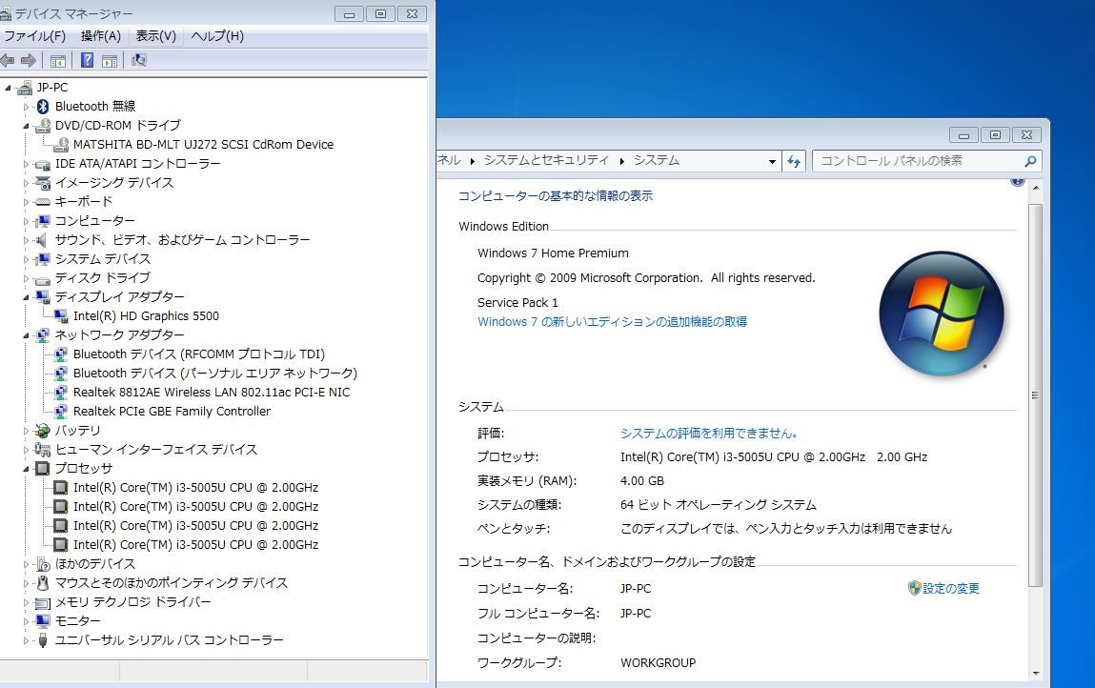This screenshot has width=1095, height=688.
Task: Click 64 ビット オペレーティング システム text
Action: pos(718,505)
